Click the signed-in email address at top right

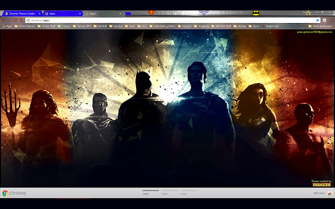315,32
